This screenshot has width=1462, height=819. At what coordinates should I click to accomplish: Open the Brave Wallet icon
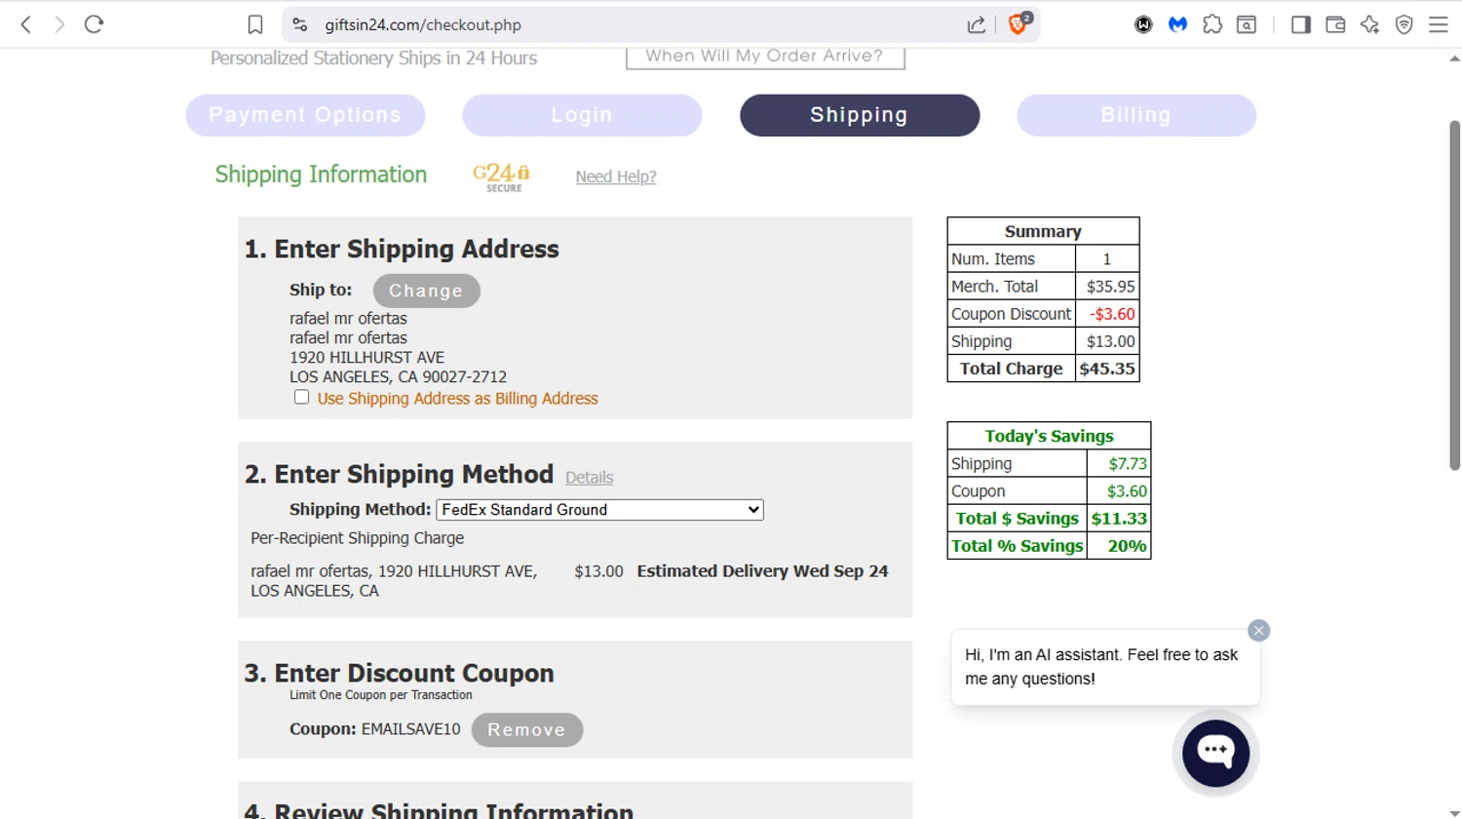(x=1335, y=24)
